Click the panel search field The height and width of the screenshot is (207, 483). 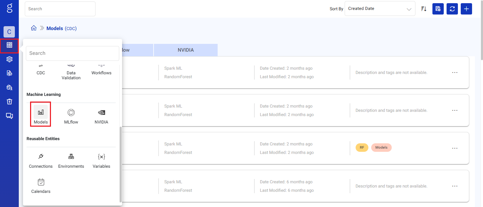pyautogui.click(x=72, y=53)
